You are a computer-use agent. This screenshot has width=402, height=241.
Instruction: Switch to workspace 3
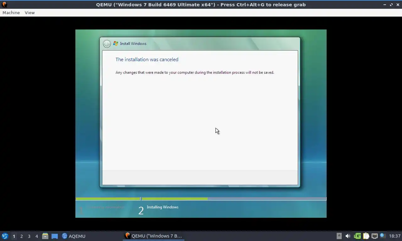click(x=29, y=236)
